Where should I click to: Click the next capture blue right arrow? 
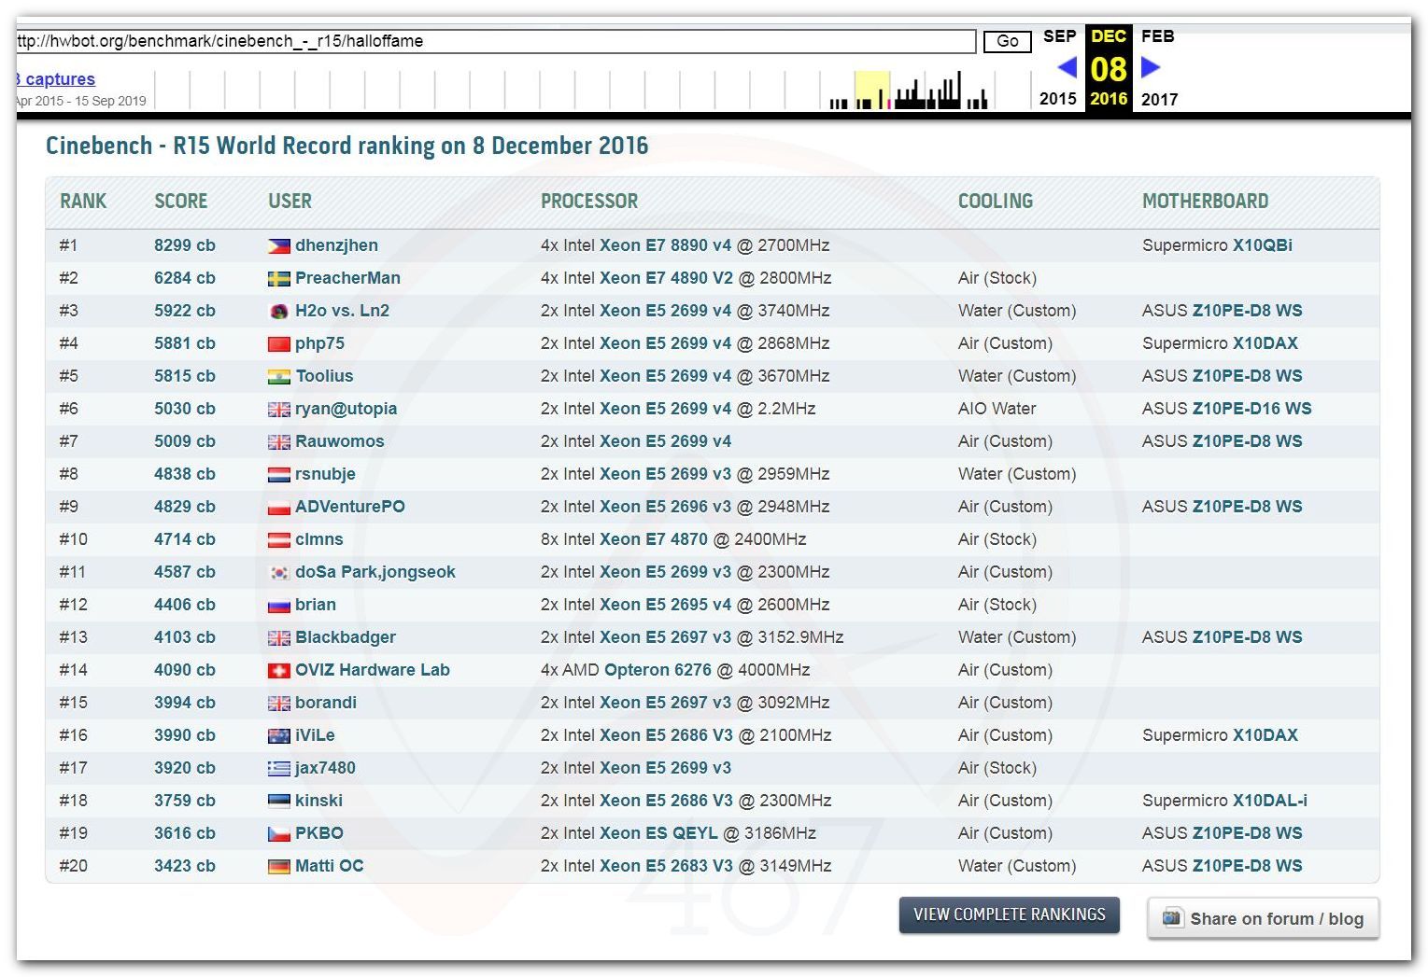point(1151,68)
